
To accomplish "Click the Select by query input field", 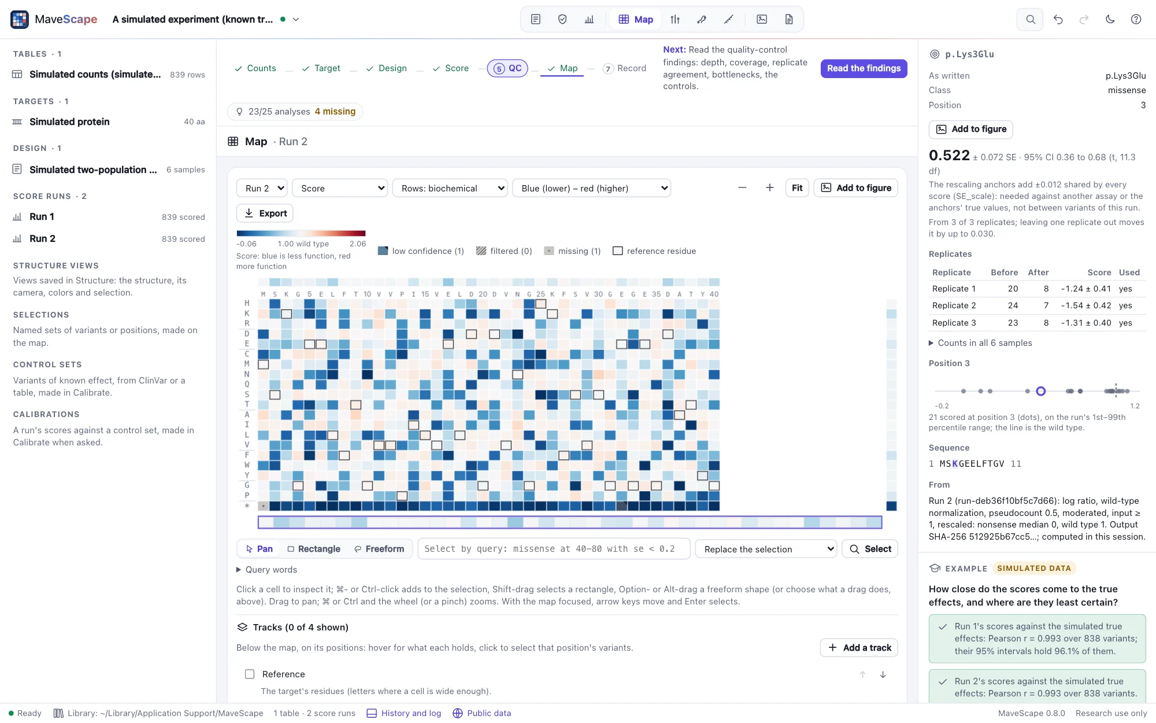I will pos(554,549).
